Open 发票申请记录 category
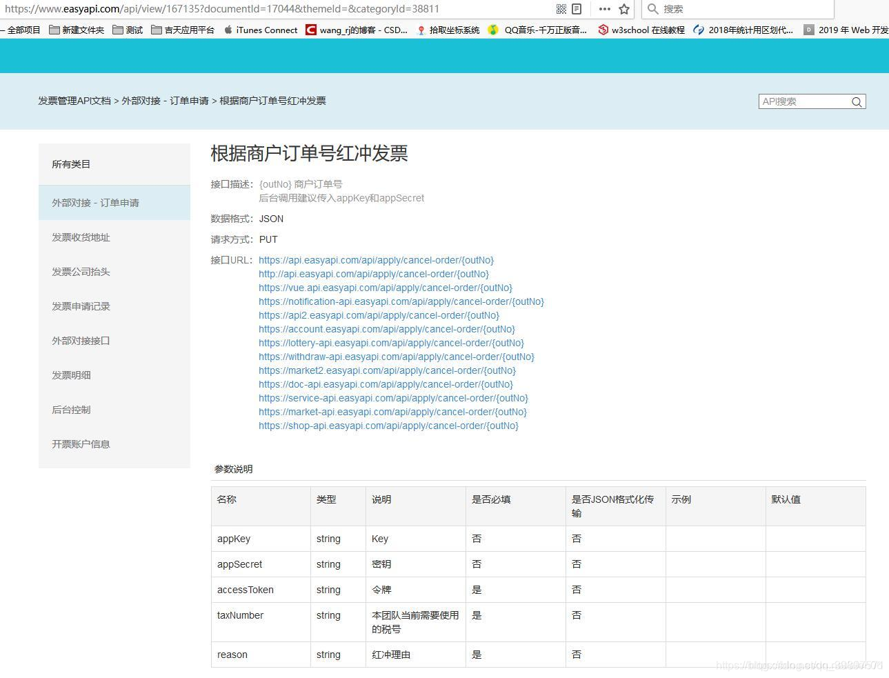This screenshot has width=889, height=678. (x=114, y=306)
